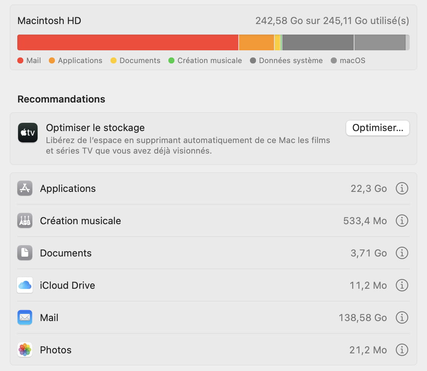This screenshot has height=371, width=427.
Task: Open info button for Documents
Action: pyautogui.click(x=402, y=253)
